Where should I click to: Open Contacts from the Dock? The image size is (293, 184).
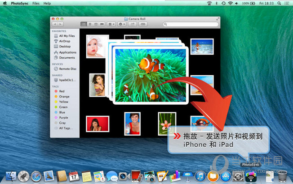(x=62, y=176)
